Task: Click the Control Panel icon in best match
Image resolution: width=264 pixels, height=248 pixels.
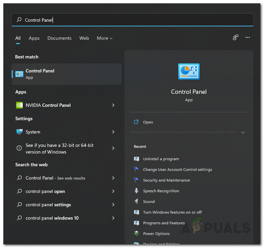Action: (x=19, y=74)
